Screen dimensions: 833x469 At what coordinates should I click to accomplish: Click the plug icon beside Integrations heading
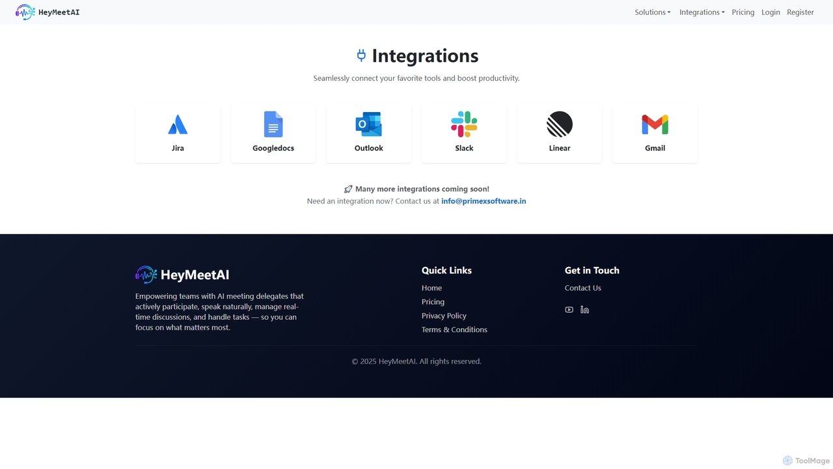(x=361, y=56)
